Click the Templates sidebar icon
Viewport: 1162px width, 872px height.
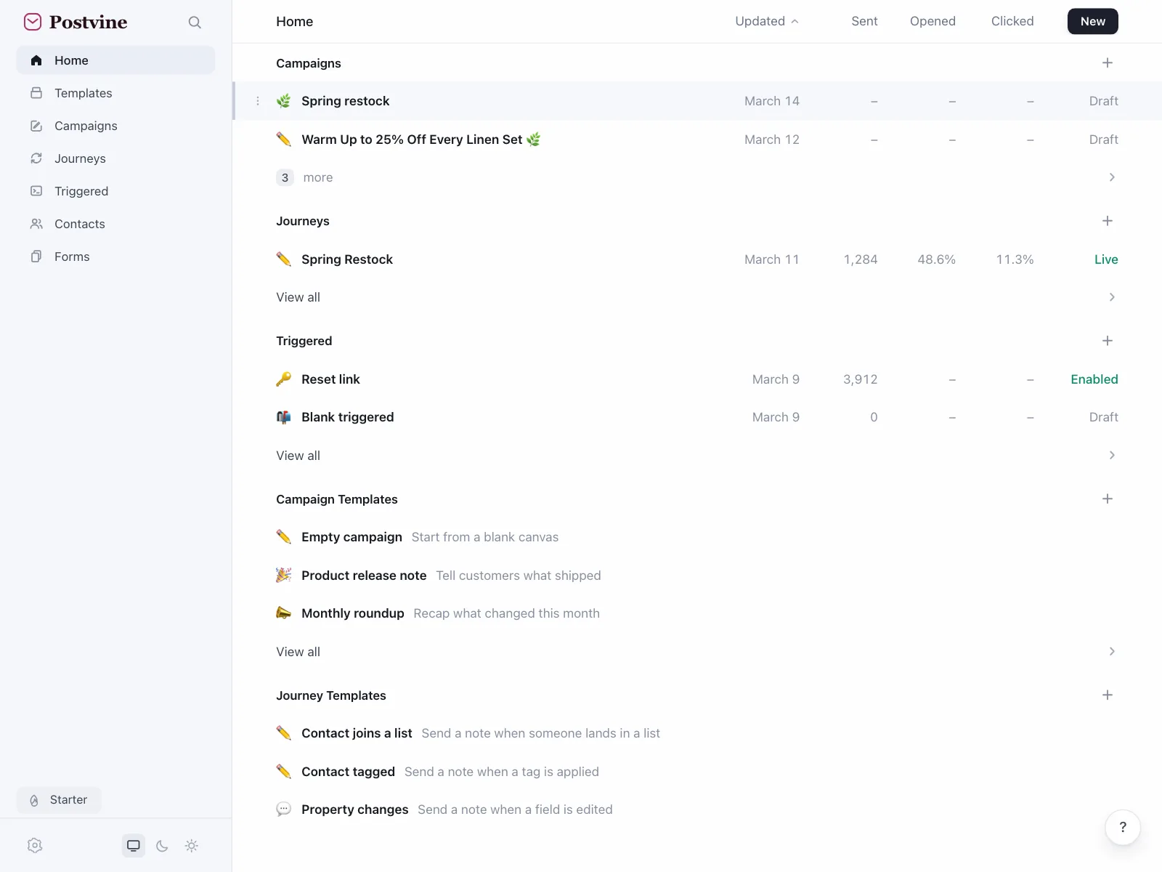pyautogui.click(x=36, y=93)
